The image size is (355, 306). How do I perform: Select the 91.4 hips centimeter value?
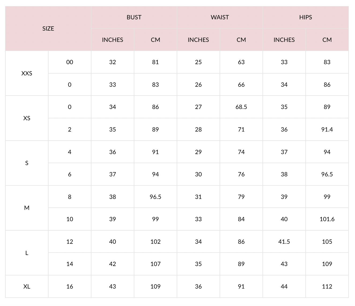pyautogui.click(x=327, y=129)
